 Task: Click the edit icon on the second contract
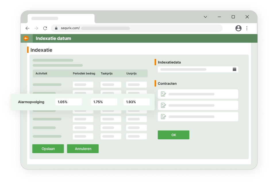pos(163,105)
